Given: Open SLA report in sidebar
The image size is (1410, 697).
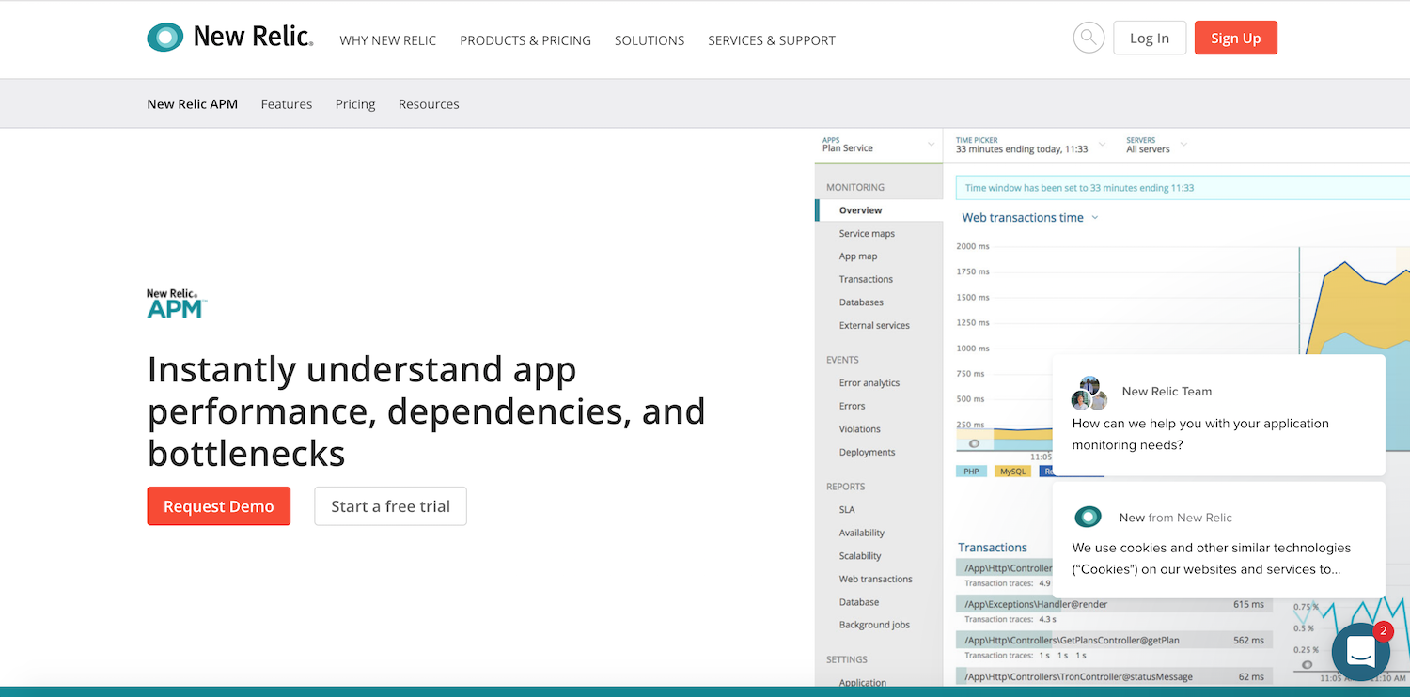Looking at the screenshot, I should coord(847,510).
